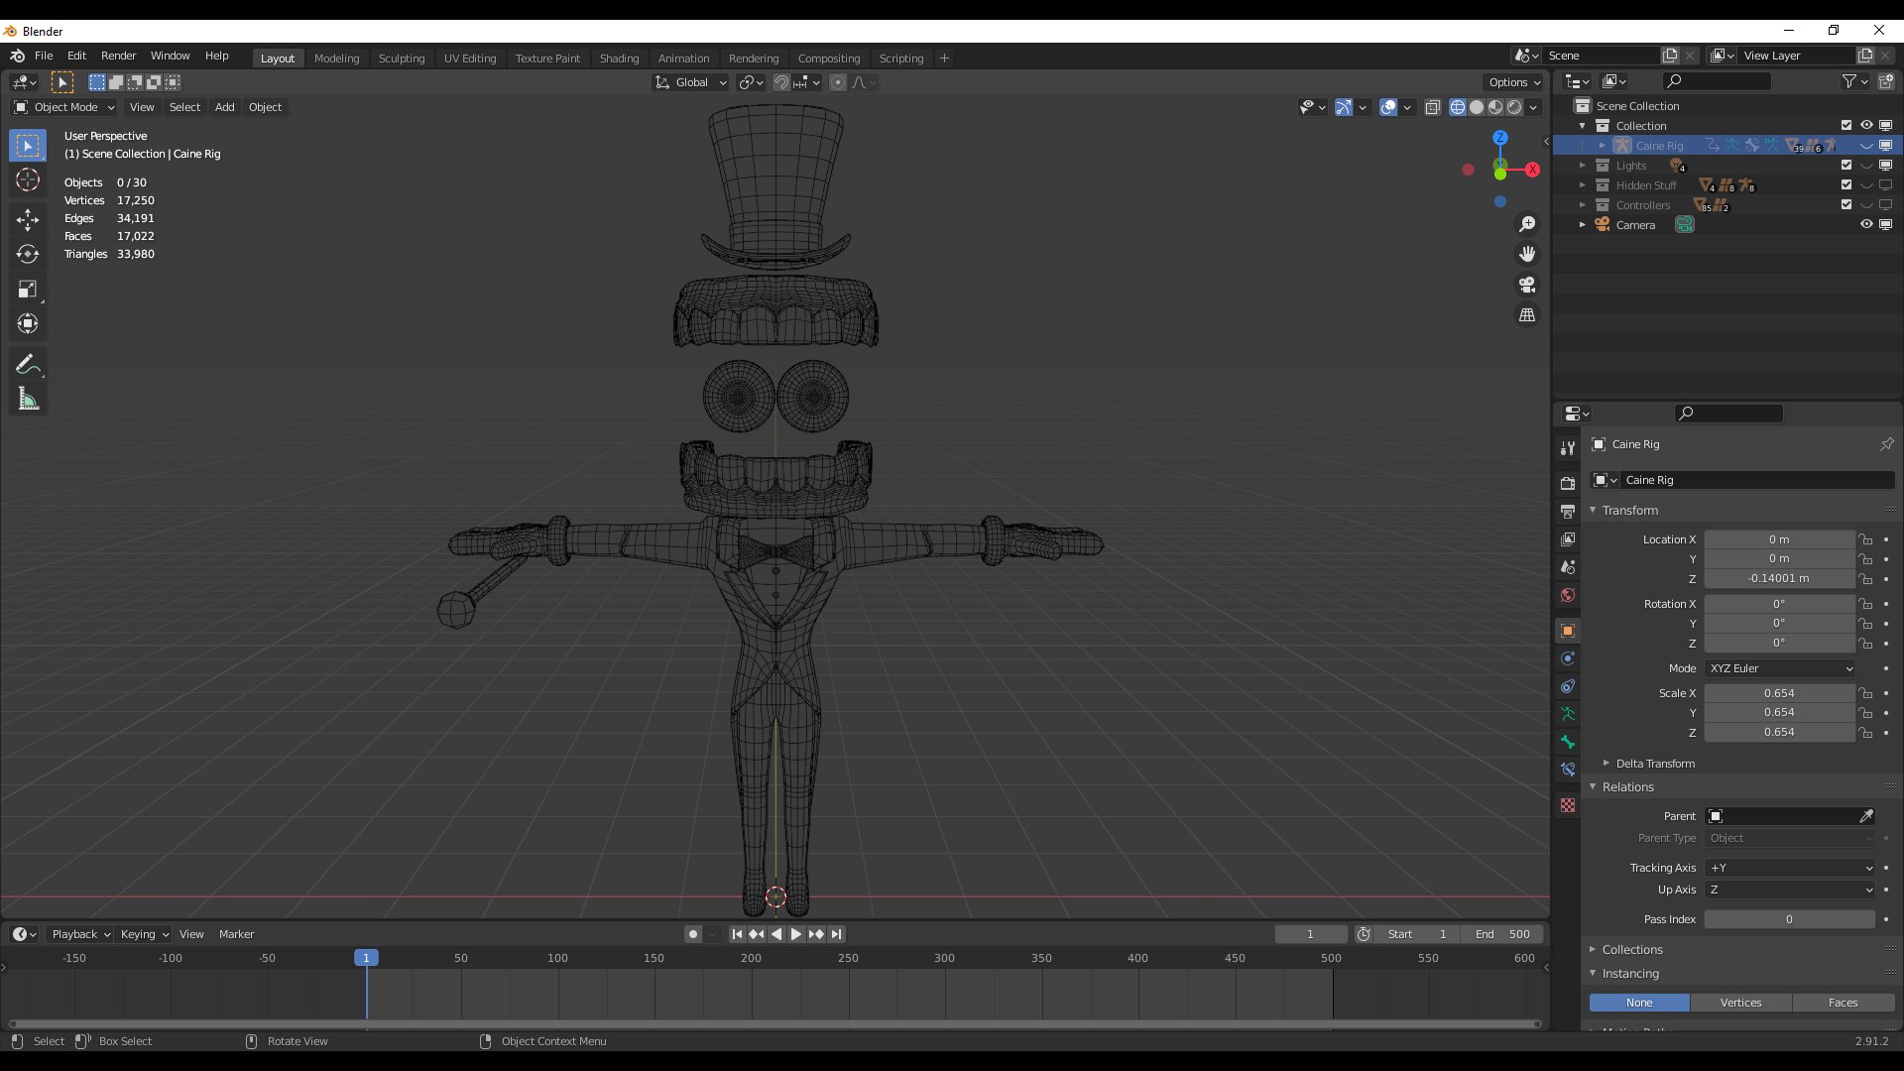Image resolution: width=1904 pixels, height=1071 pixels.
Task: Choose the Measure ruler tool
Action: [28, 400]
